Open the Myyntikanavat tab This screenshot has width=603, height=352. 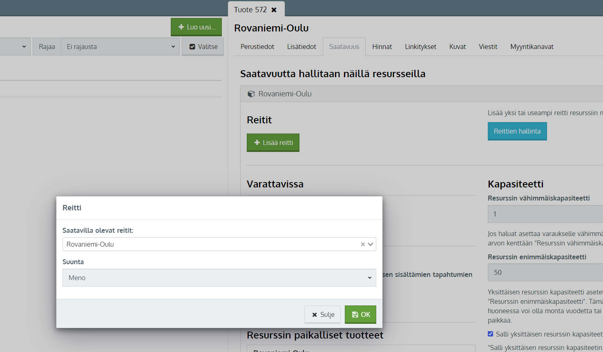tap(532, 47)
